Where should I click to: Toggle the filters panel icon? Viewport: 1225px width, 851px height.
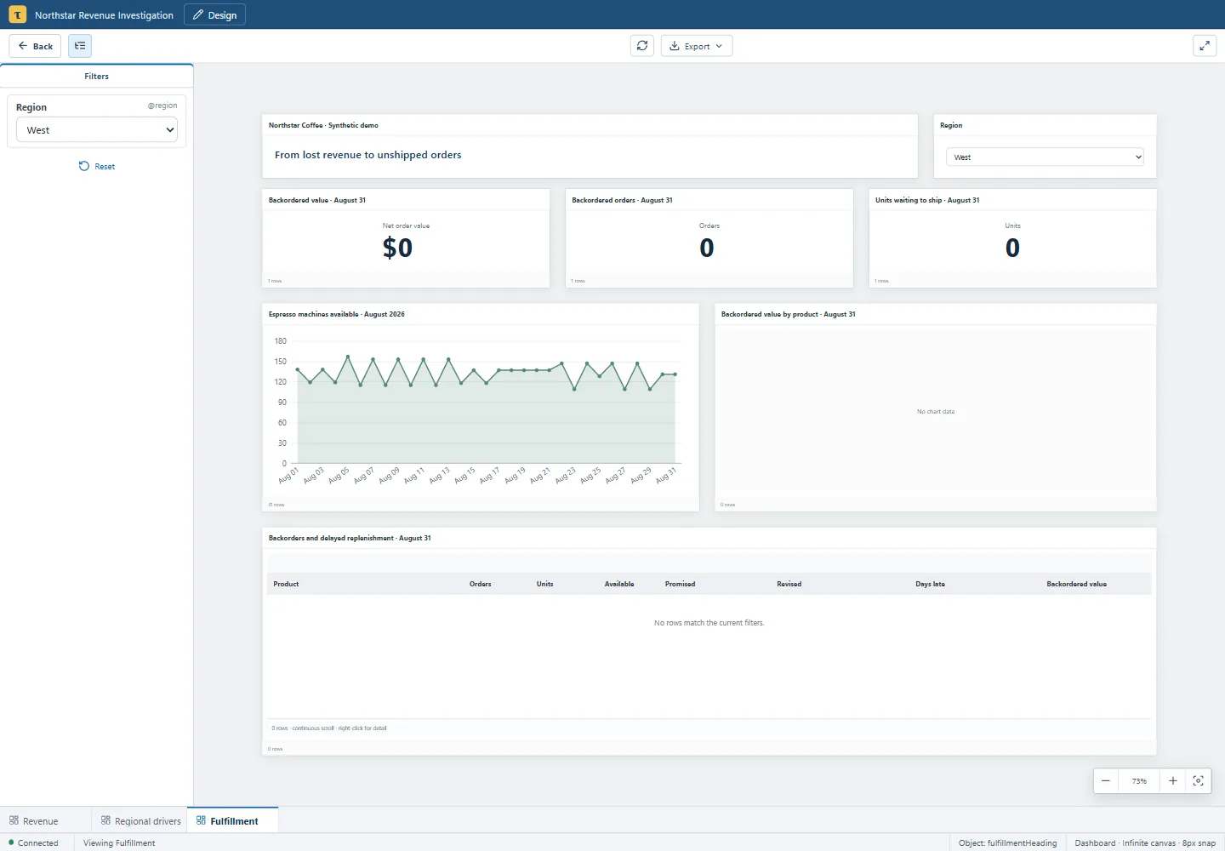click(80, 46)
